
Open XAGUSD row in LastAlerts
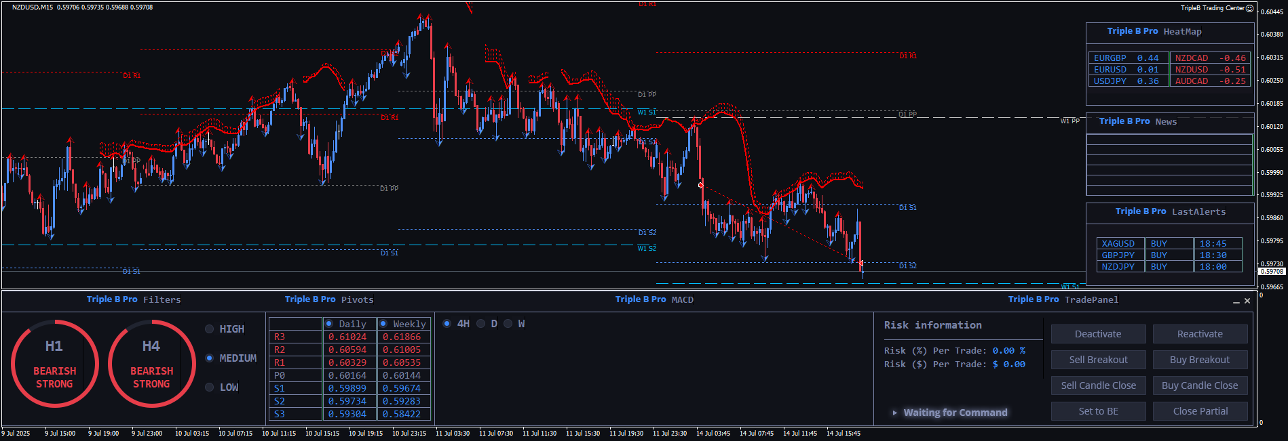click(x=1118, y=243)
